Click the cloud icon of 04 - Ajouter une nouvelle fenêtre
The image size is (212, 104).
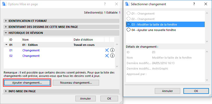click(x=129, y=30)
